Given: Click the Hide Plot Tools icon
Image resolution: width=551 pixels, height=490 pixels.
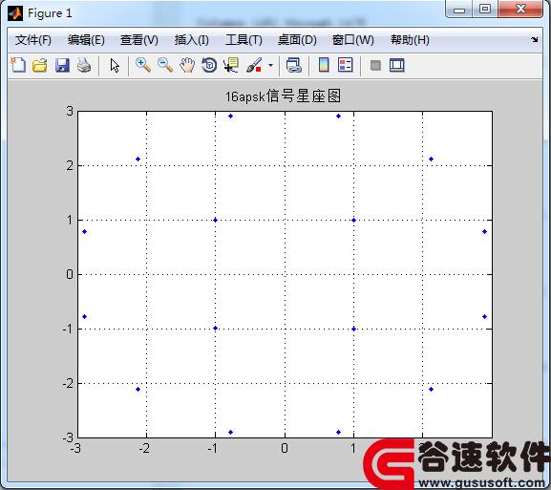Looking at the screenshot, I should [375, 65].
